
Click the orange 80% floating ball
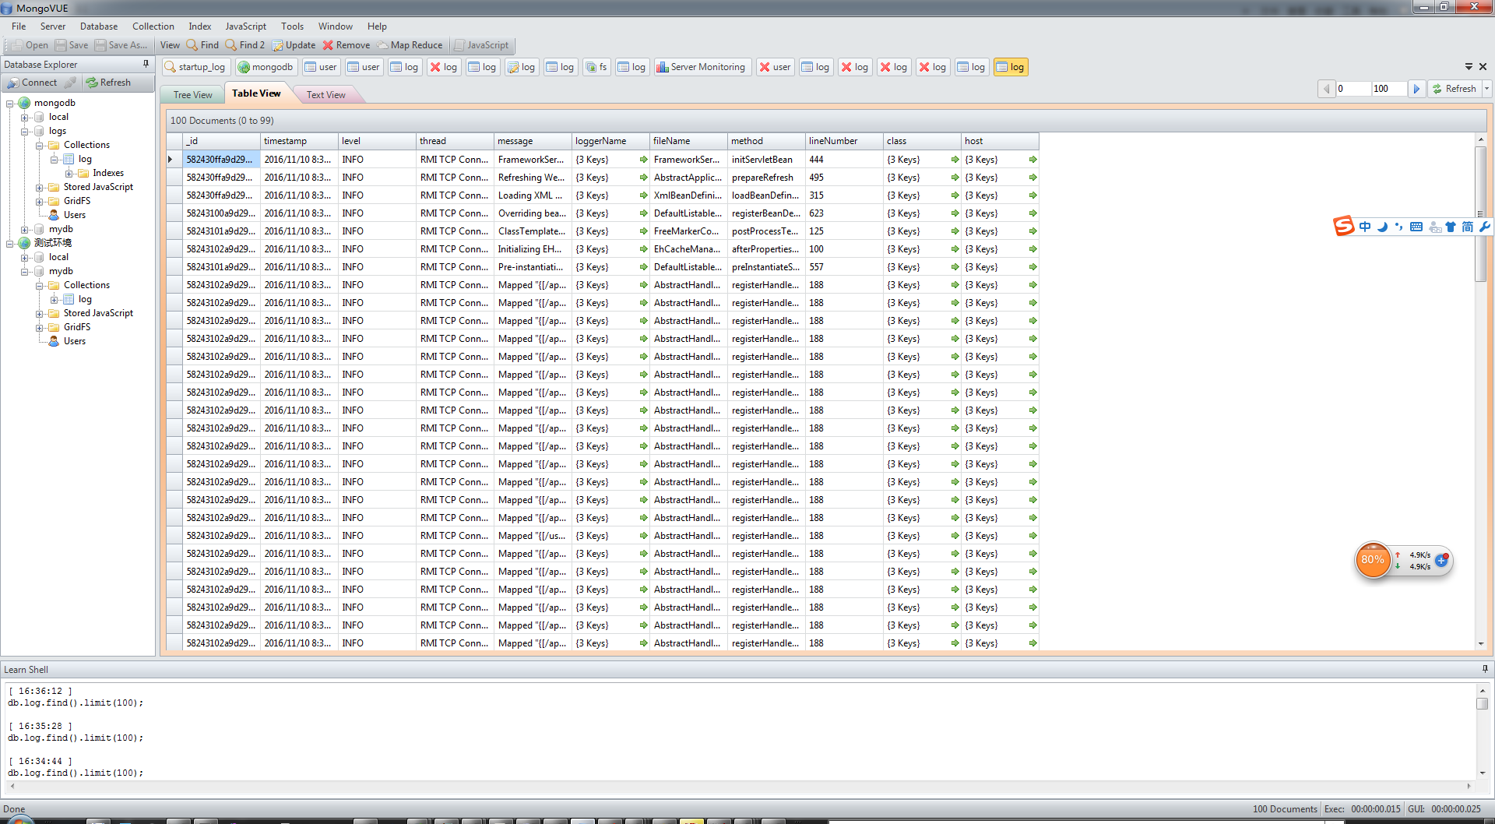pos(1373,560)
